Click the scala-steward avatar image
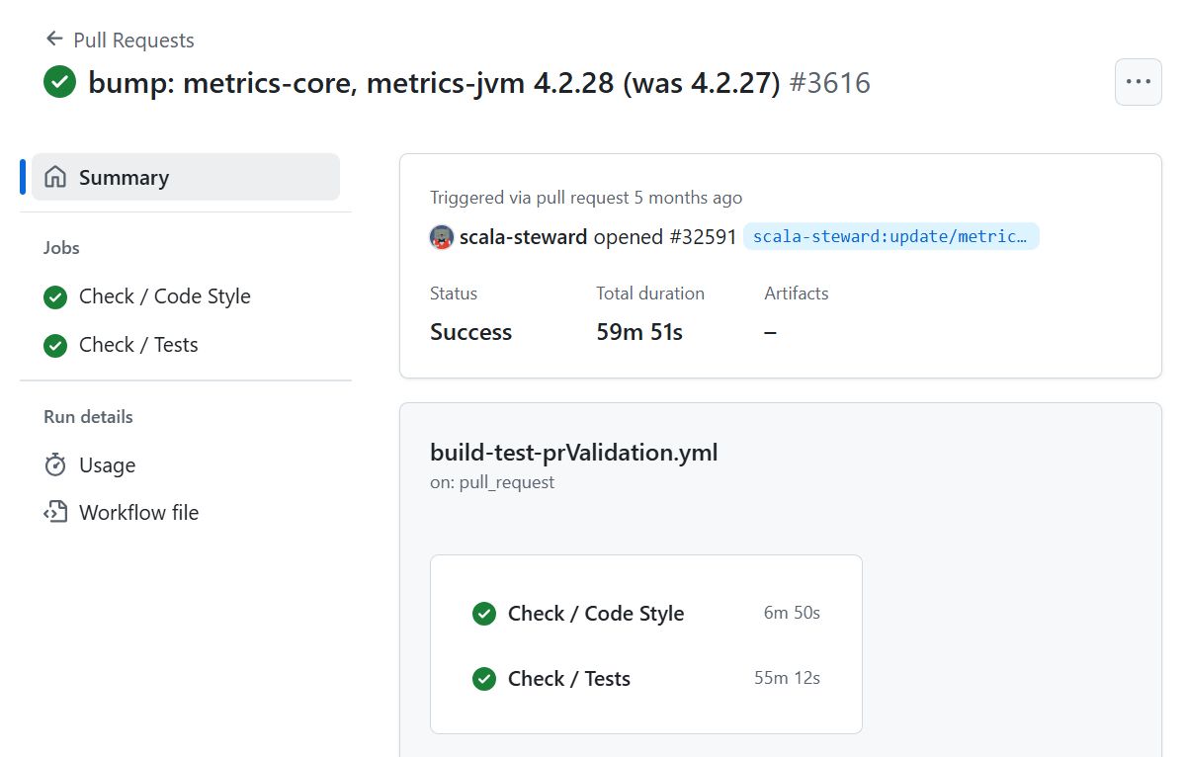1186x757 pixels. [442, 237]
